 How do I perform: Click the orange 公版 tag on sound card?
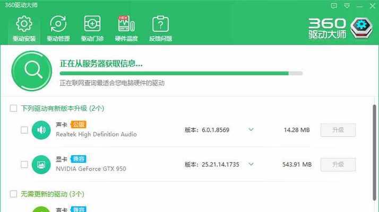(x=79, y=125)
